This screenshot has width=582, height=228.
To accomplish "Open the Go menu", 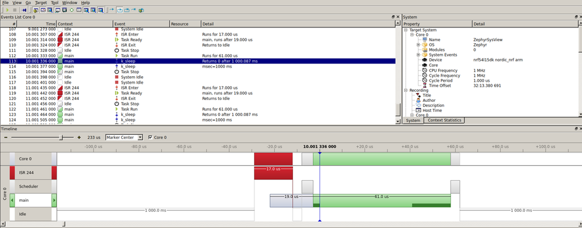I will (28, 2).
